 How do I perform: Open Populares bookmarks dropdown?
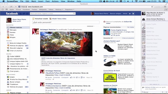point(70,9)
